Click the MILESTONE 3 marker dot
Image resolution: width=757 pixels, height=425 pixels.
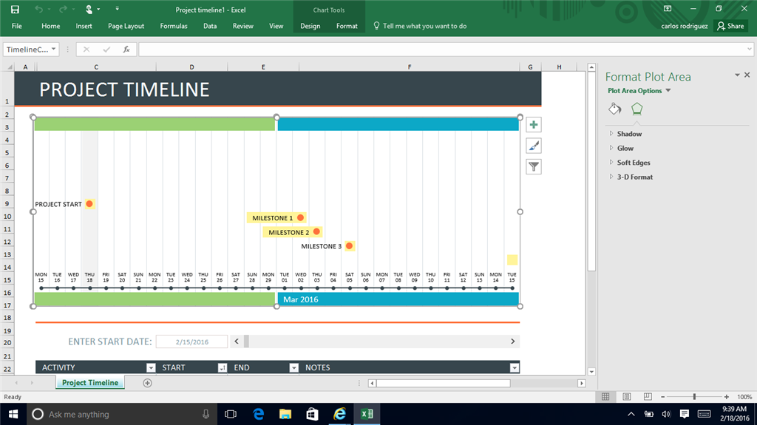click(349, 246)
